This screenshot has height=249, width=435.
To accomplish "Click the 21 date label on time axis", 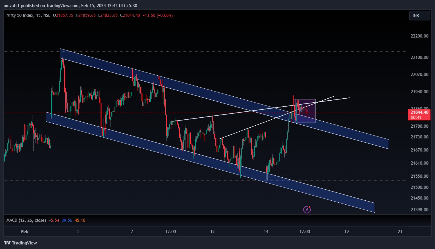I will (400, 232).
